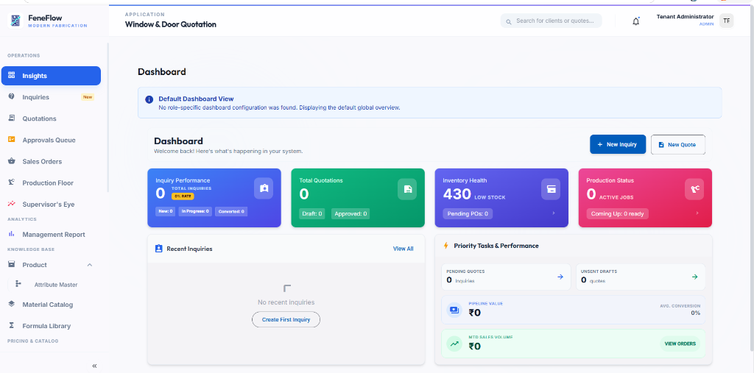
Task: Click the Product folder icon
Action: click(x=12, y=264)
